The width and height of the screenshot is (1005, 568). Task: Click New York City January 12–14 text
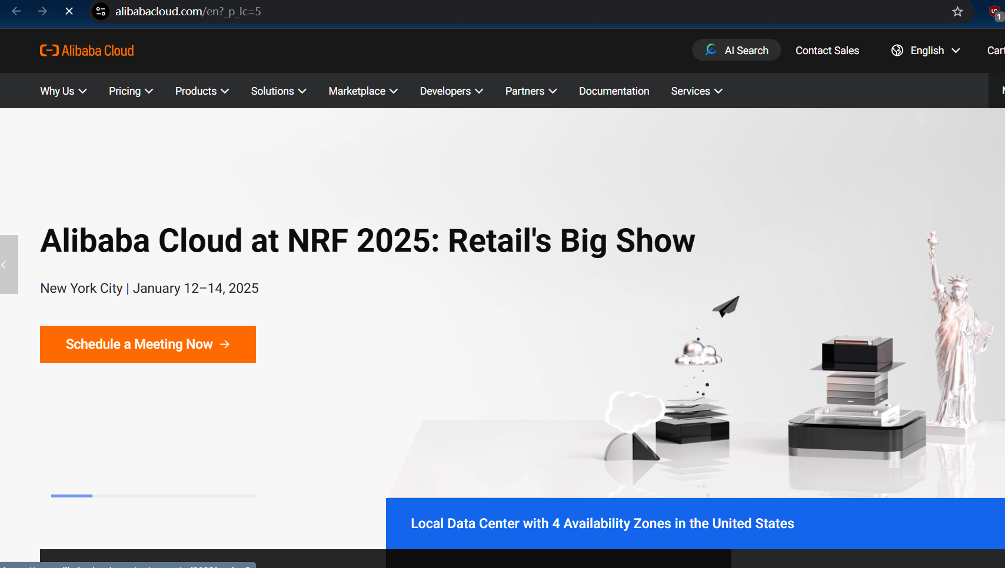(x=149, y=288)
